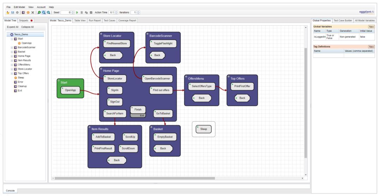Click the horizontal canvas scrollbar

point(135,178)
